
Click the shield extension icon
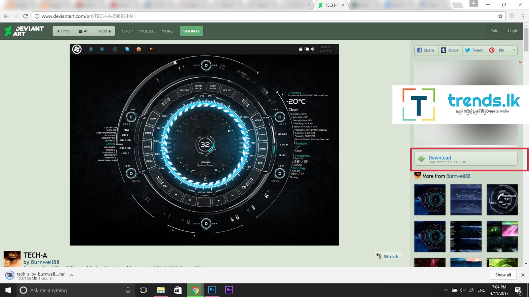[x=512, y=16]
